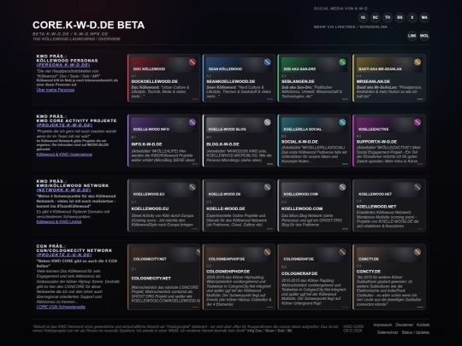This screenshot has width=462, height=346.
Task: Follow the PERSONA.K-W-D.DE link
Action: coord(63,65)
